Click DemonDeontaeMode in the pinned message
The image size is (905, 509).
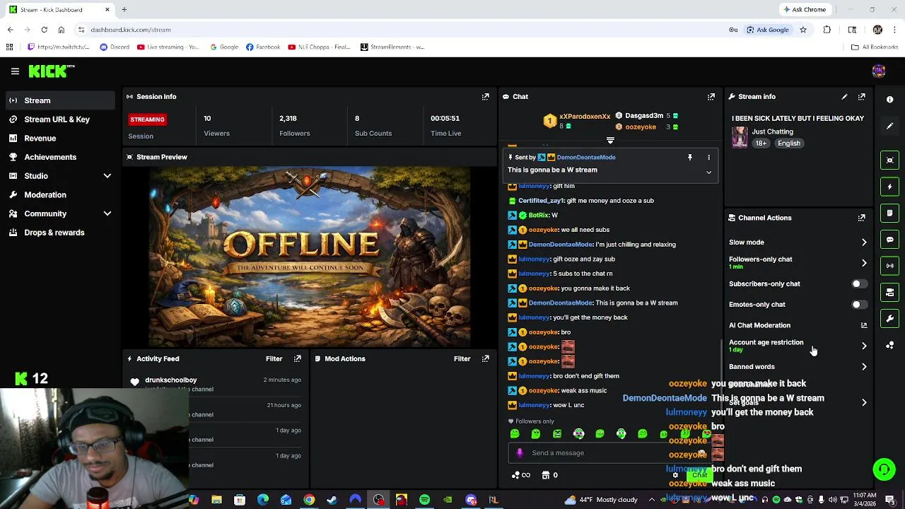586,158
